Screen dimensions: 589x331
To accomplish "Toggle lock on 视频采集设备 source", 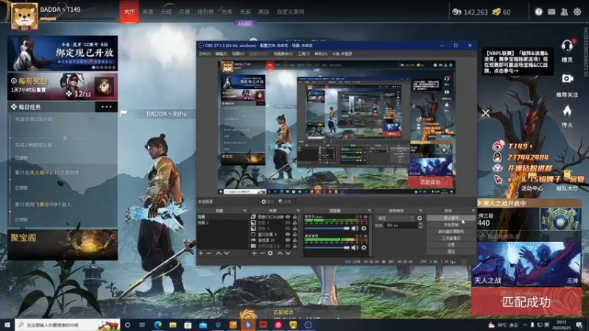I will pos(295,246).
